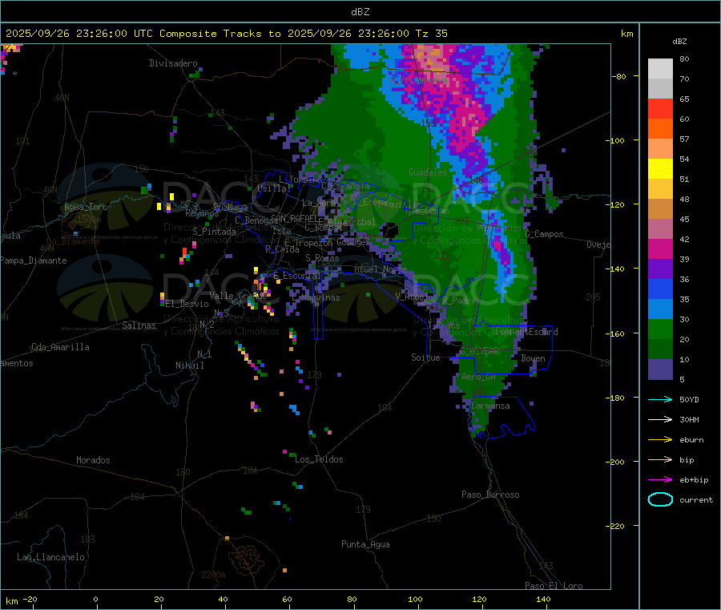The width and height of the screenshot is (721, 610).
Task: Click the Composite Tracks timestamp header text
Action: pyautogui.click(x=226, y=34)
